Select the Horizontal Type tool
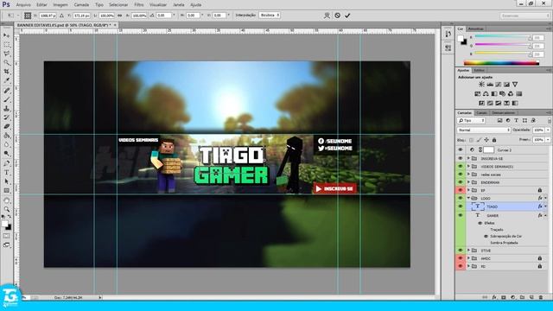 click(x=7, y=173)
